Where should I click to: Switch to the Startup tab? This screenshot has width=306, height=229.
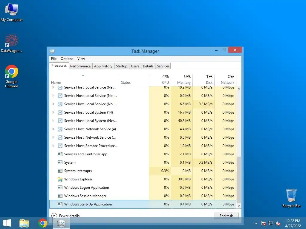point(121,66)
